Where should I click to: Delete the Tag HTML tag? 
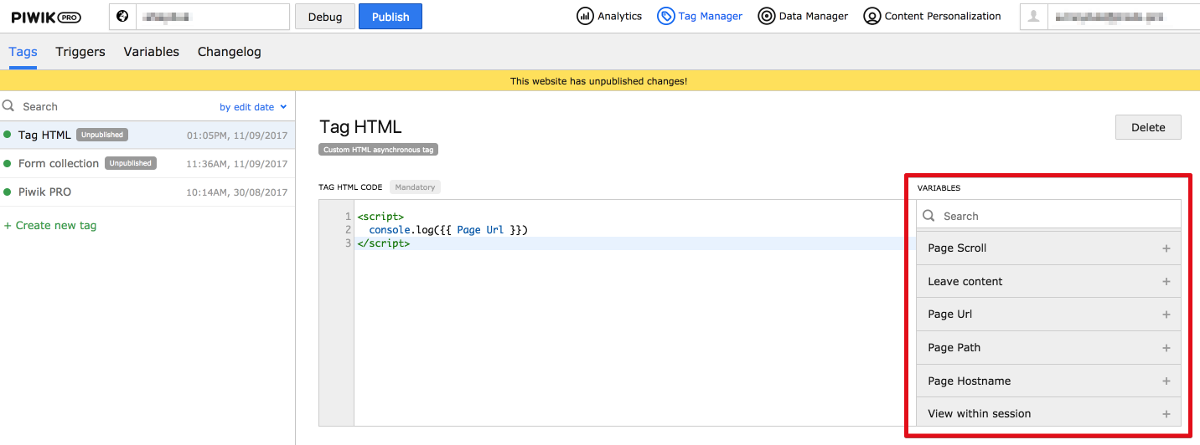tap(1148, 127)
